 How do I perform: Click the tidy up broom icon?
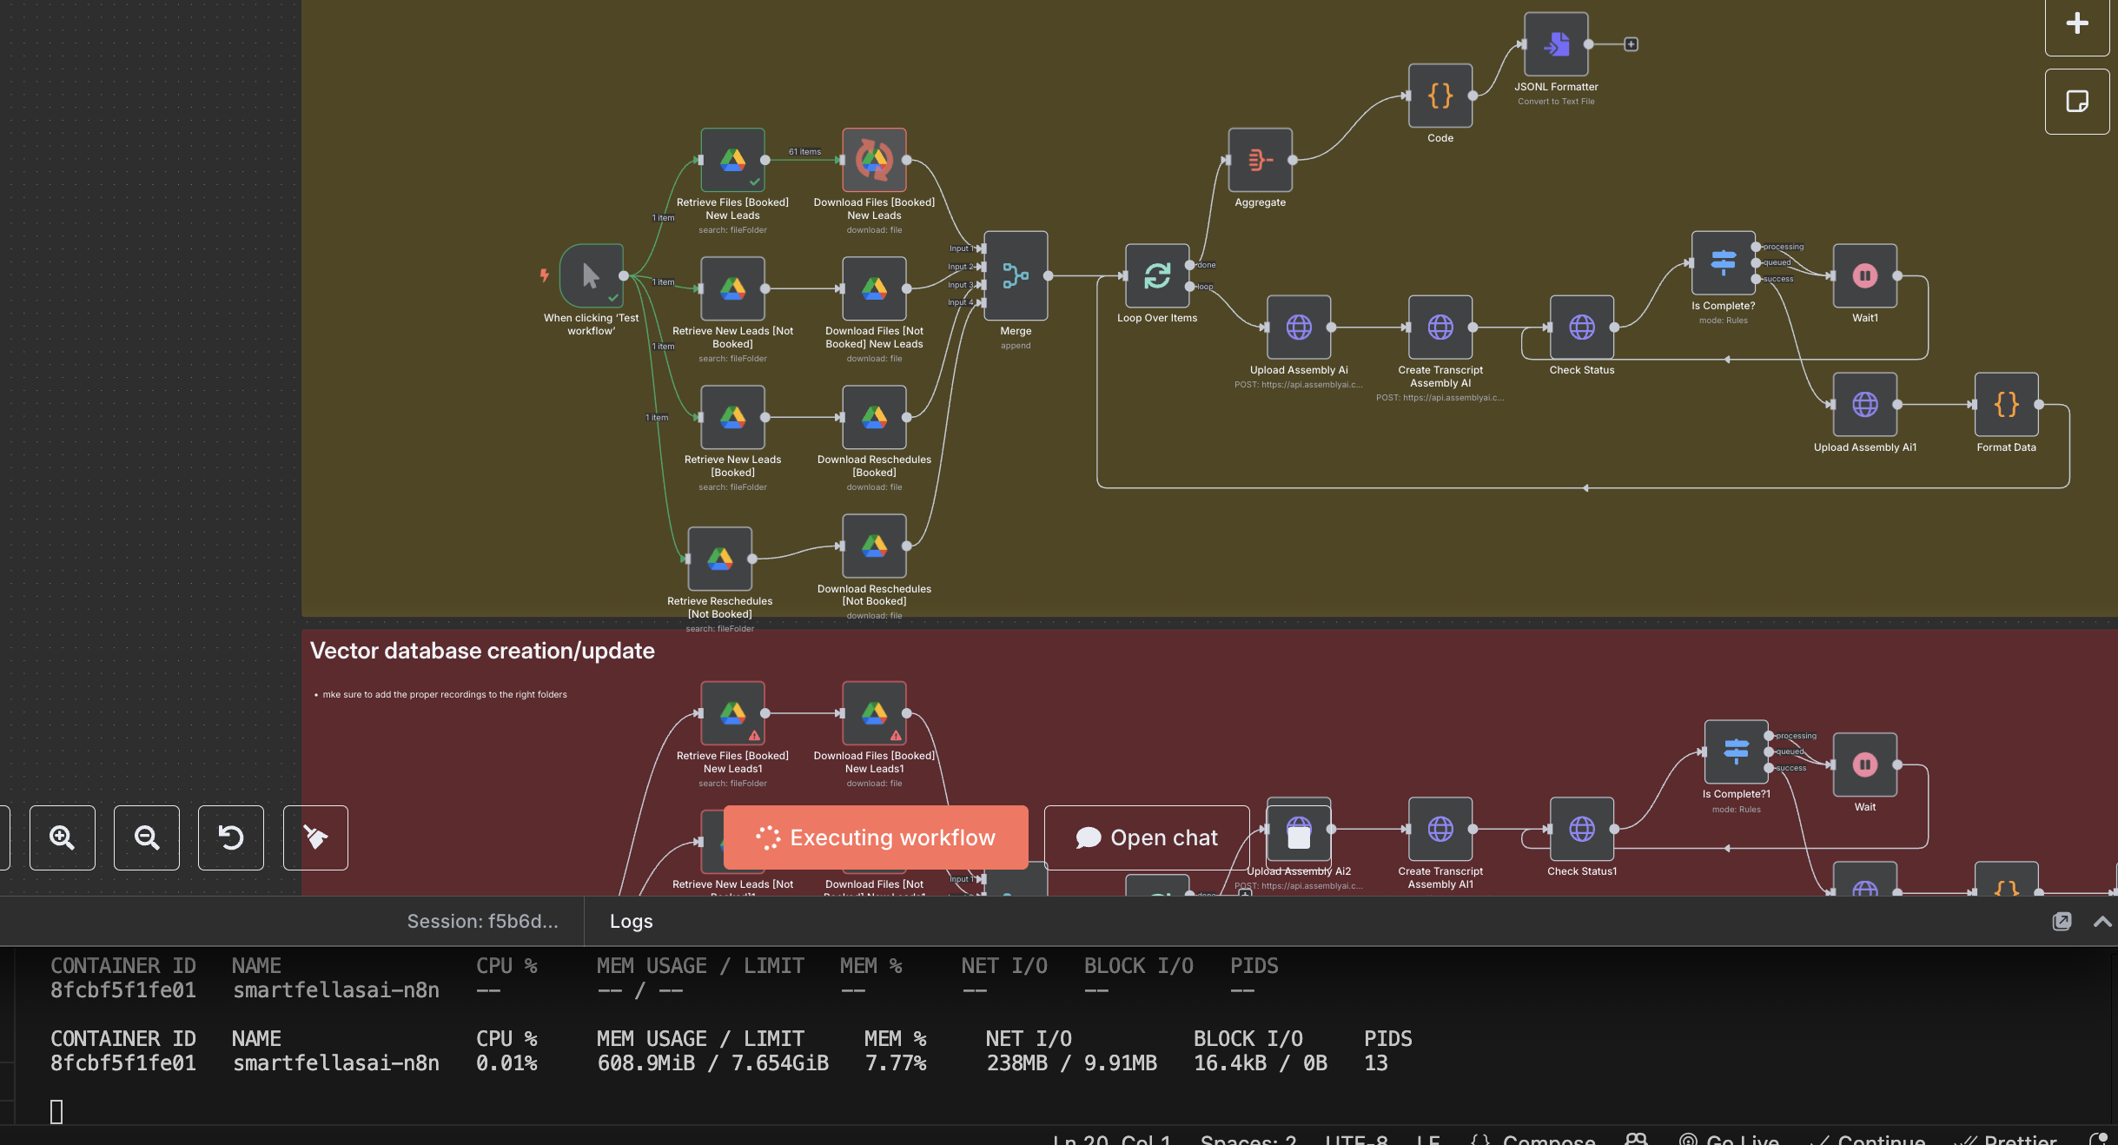[315, 837]
